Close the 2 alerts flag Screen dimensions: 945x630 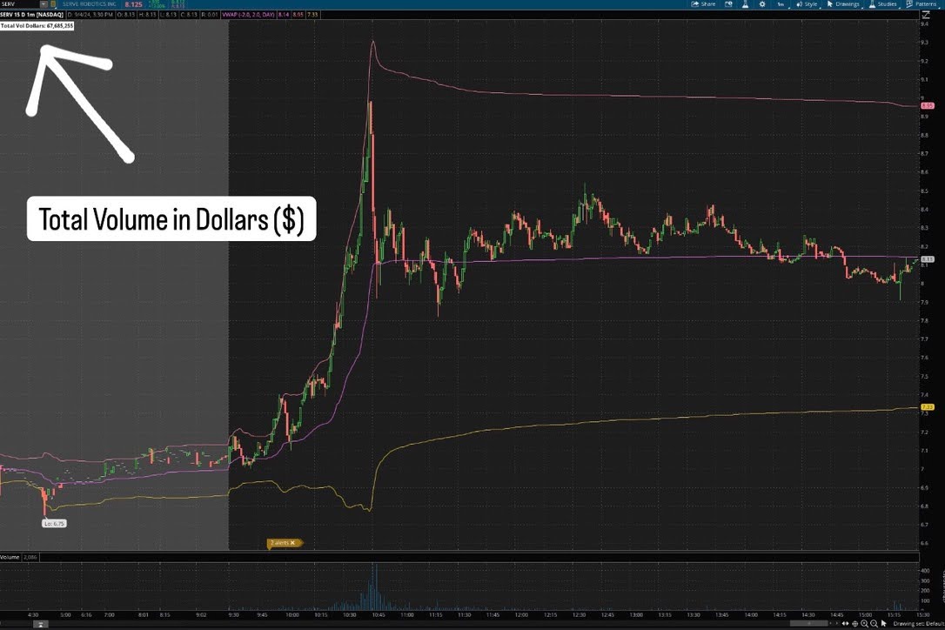tap(293, 543)
